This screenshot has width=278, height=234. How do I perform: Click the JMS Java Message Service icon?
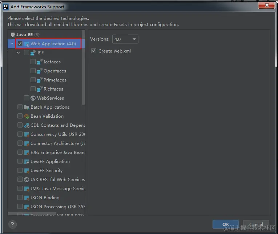point(27,189)
